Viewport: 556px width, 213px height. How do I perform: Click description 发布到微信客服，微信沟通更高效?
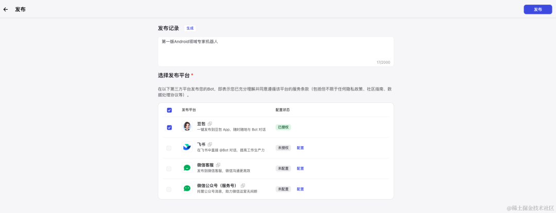pos(224,171)
